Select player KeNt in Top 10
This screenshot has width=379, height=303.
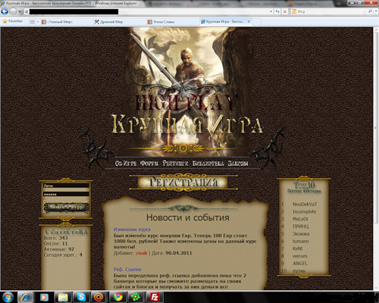[297, 248]
